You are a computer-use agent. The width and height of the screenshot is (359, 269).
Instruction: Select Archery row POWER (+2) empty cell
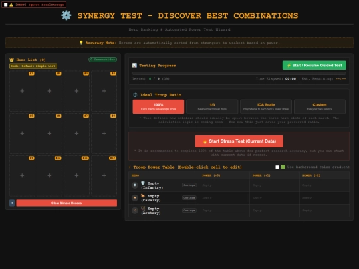(x=324, y=211)
